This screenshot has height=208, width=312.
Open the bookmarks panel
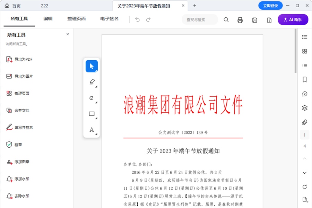tap(305, 80)
